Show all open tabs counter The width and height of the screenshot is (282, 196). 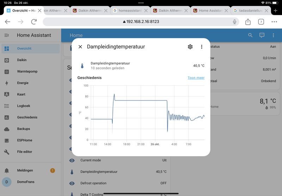[x=261, y=22]
